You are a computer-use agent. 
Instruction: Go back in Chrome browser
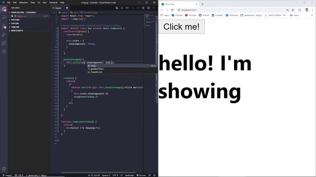[x=162, y=10]
